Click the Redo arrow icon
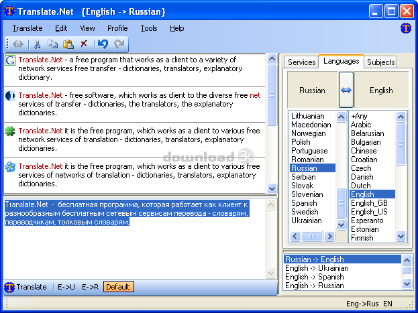418x313 pixels. pos(119,44)
